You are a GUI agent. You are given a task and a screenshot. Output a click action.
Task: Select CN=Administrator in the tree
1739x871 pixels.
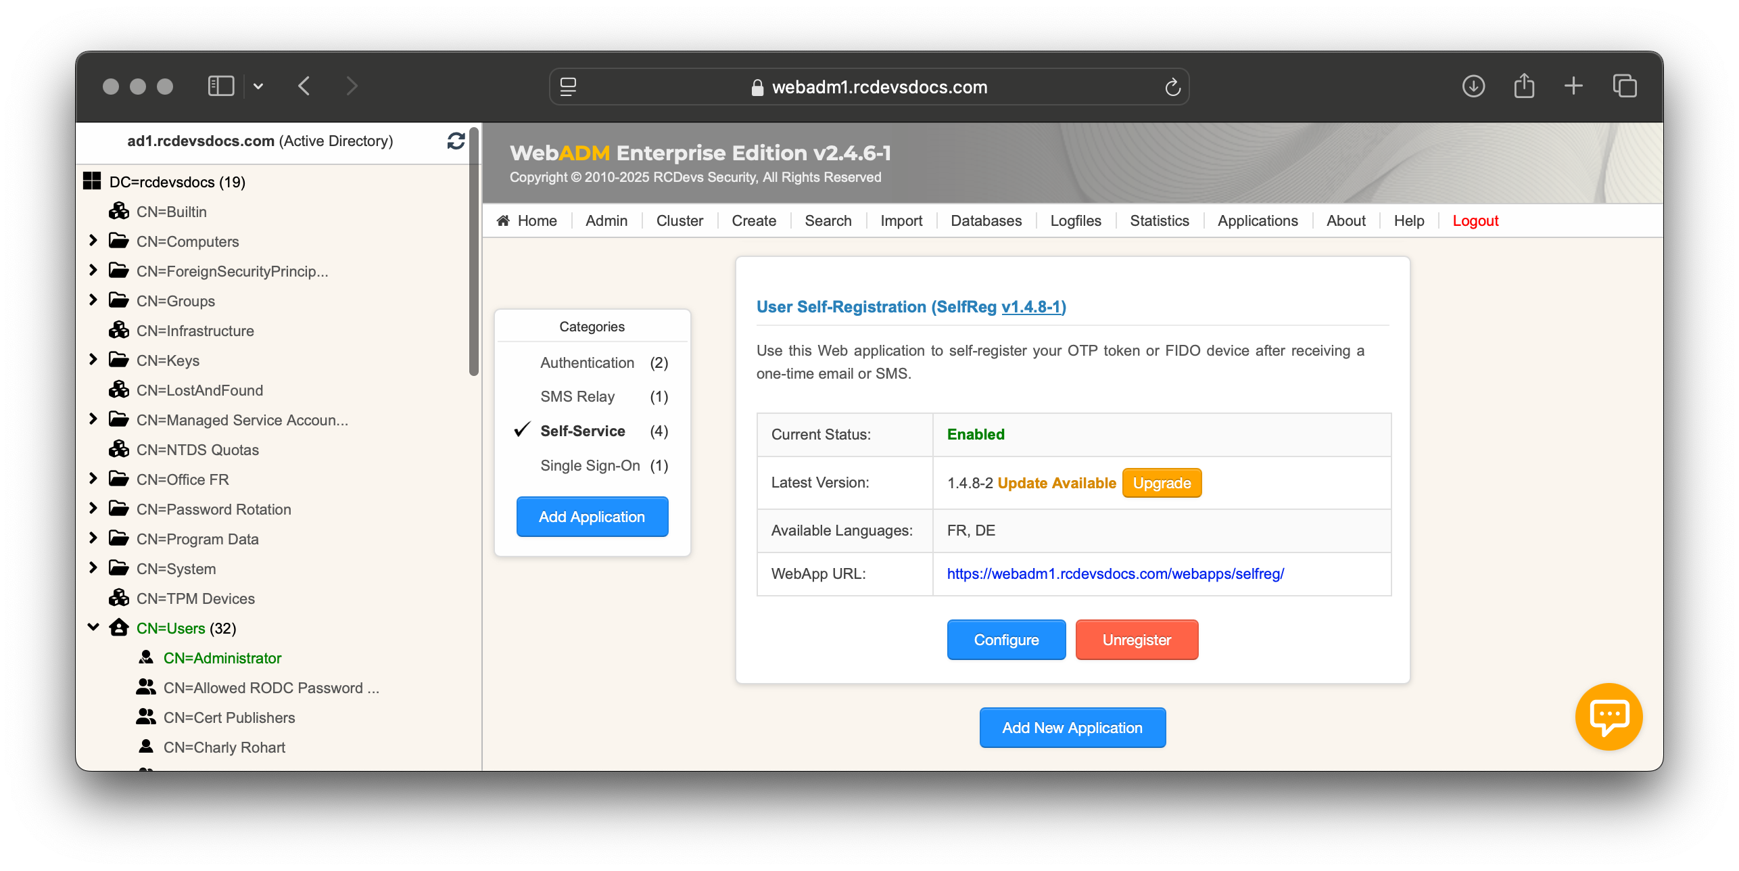pos(222,657)
